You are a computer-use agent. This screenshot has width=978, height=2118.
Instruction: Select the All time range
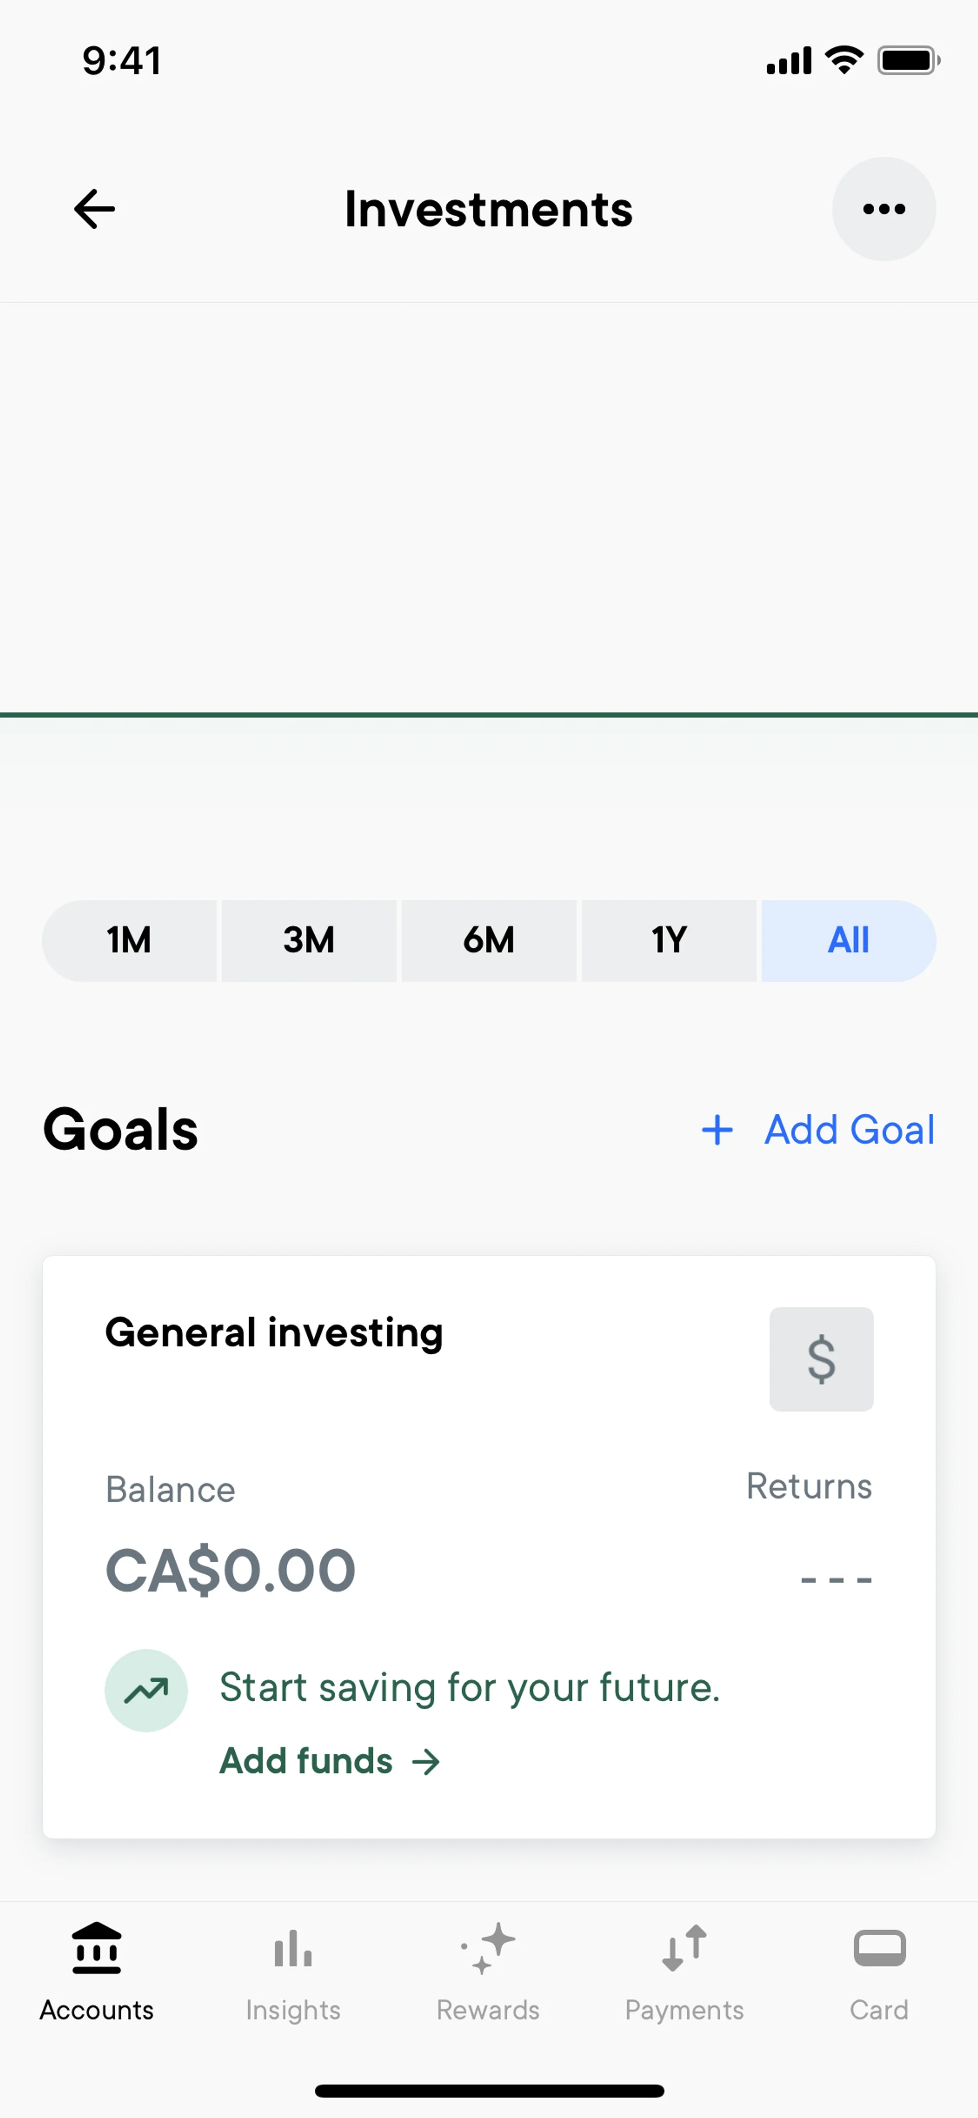click(848, 941)
